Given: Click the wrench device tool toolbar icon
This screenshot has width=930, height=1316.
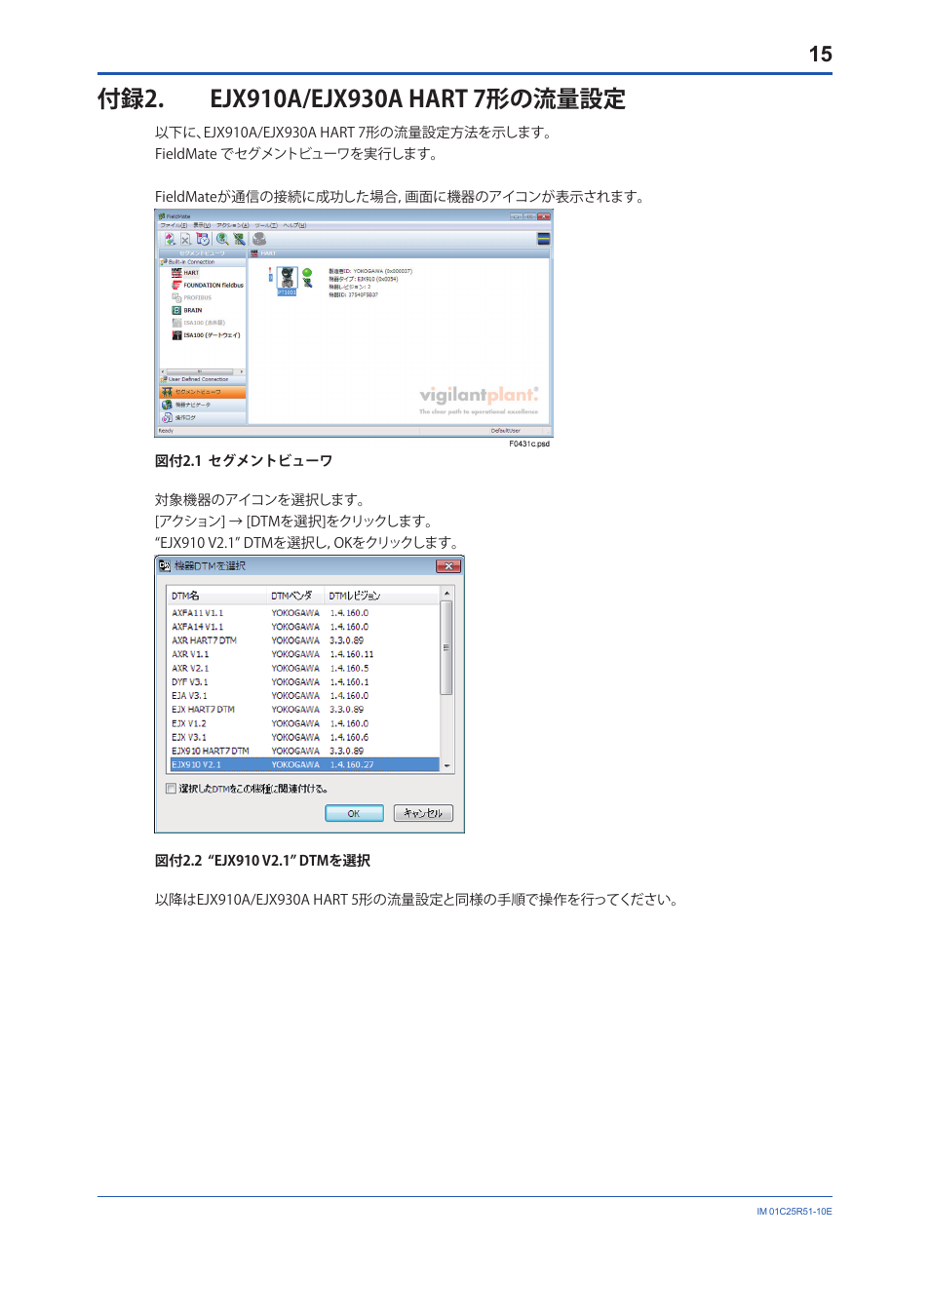Looking at the screenshot, I should (239, 238).
